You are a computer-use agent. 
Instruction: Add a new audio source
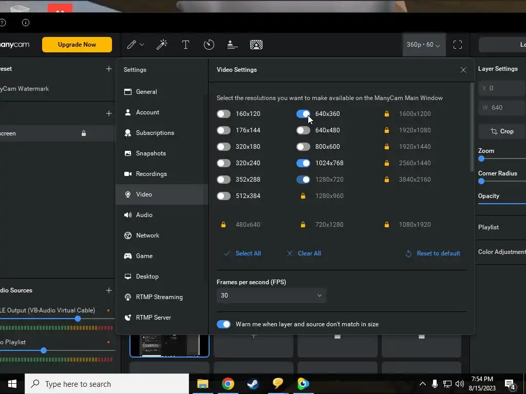click(x=109, y=290)
